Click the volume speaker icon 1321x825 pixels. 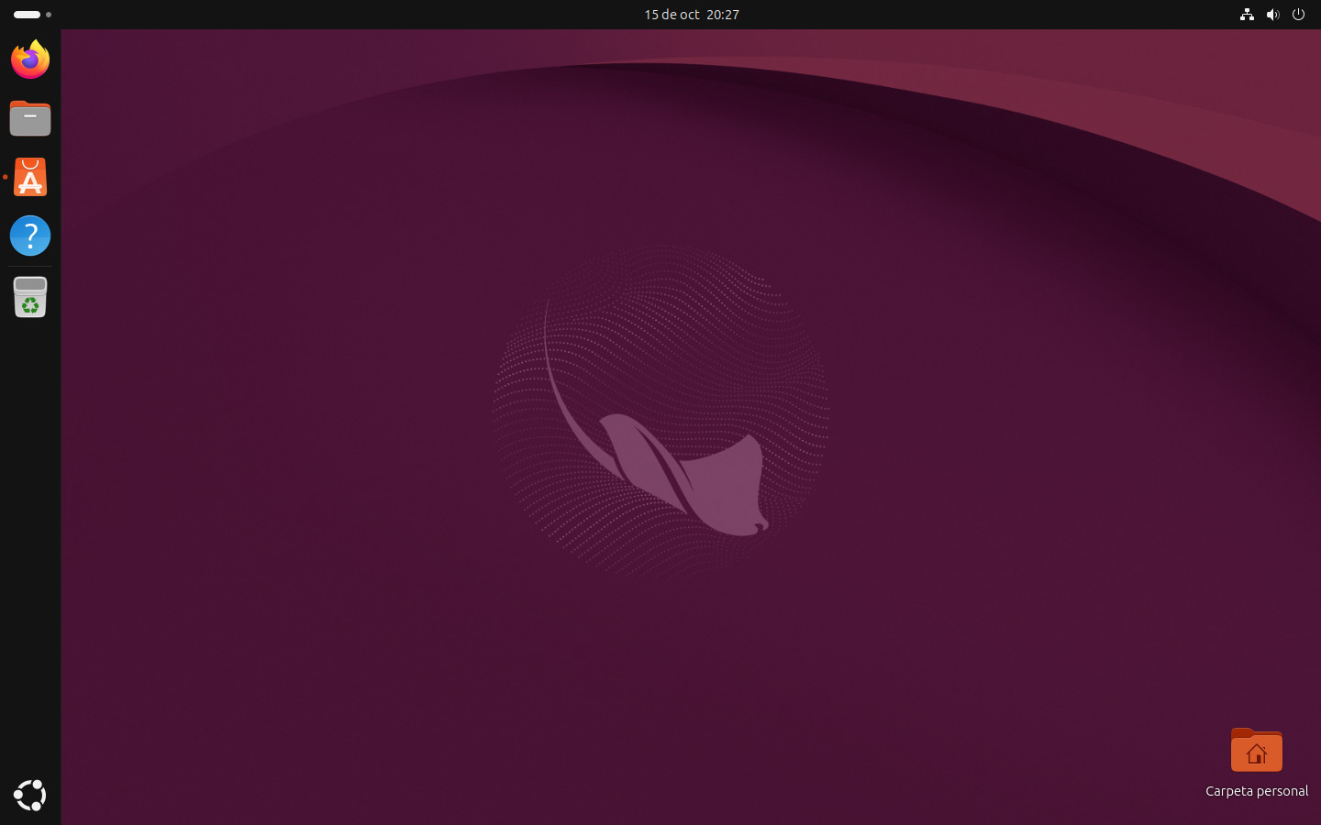(x=1272, y=15)
